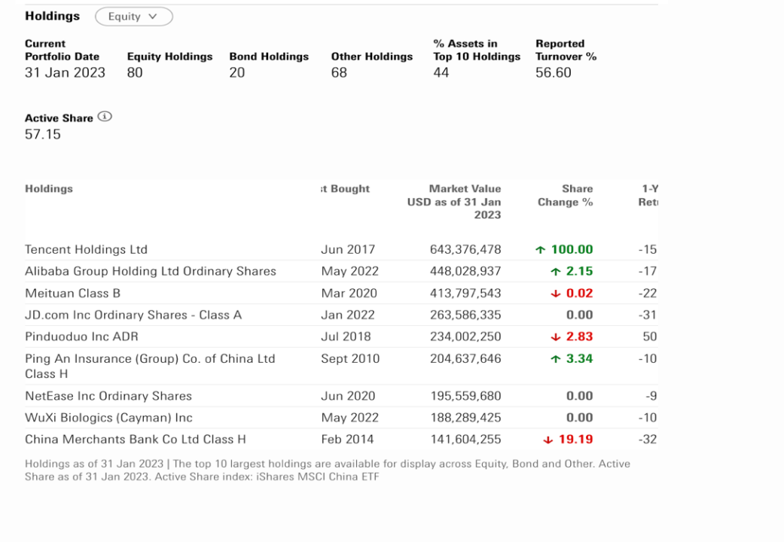This screenshot has width=784, height=542.
Task: Click Other Holdings count 68
Action: (339, 72)
